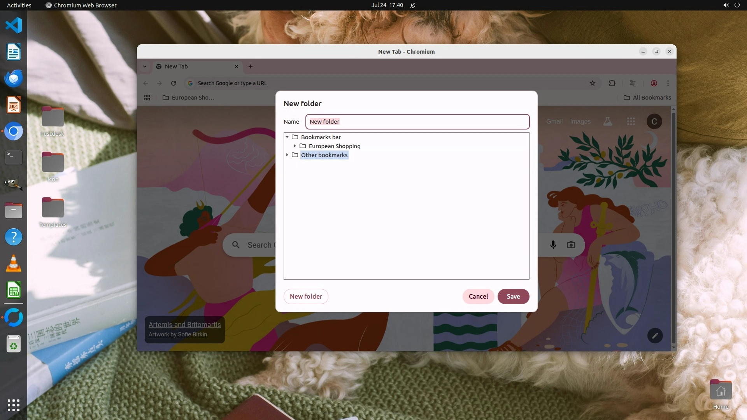The height and width of the screenshot is (420, 747).
Task: Open the apps grid in bookmarks bar
Action: coord(147,98)
